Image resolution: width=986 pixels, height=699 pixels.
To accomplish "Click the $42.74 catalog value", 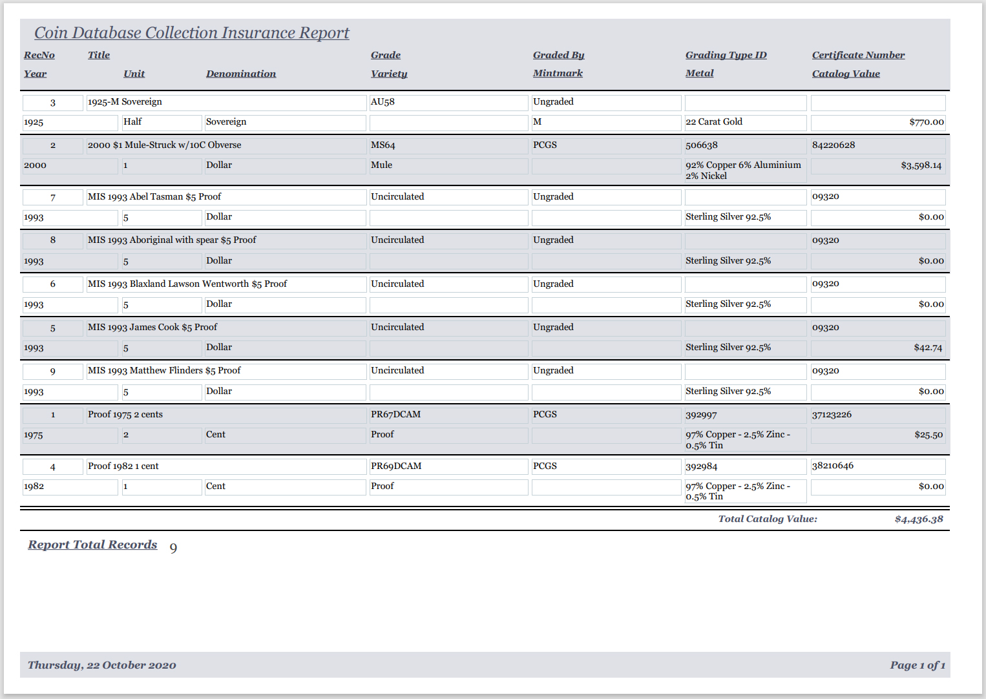I will click(x=878, y=348).
